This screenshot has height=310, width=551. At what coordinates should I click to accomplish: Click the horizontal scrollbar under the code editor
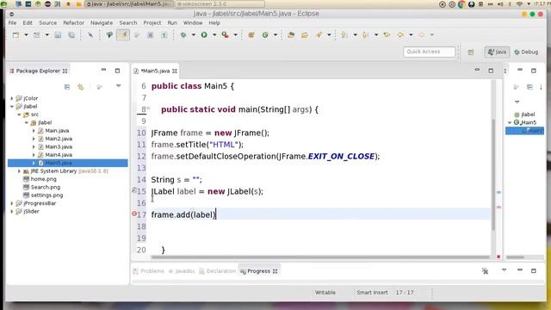pyautogui.click(x=319, y=257)
